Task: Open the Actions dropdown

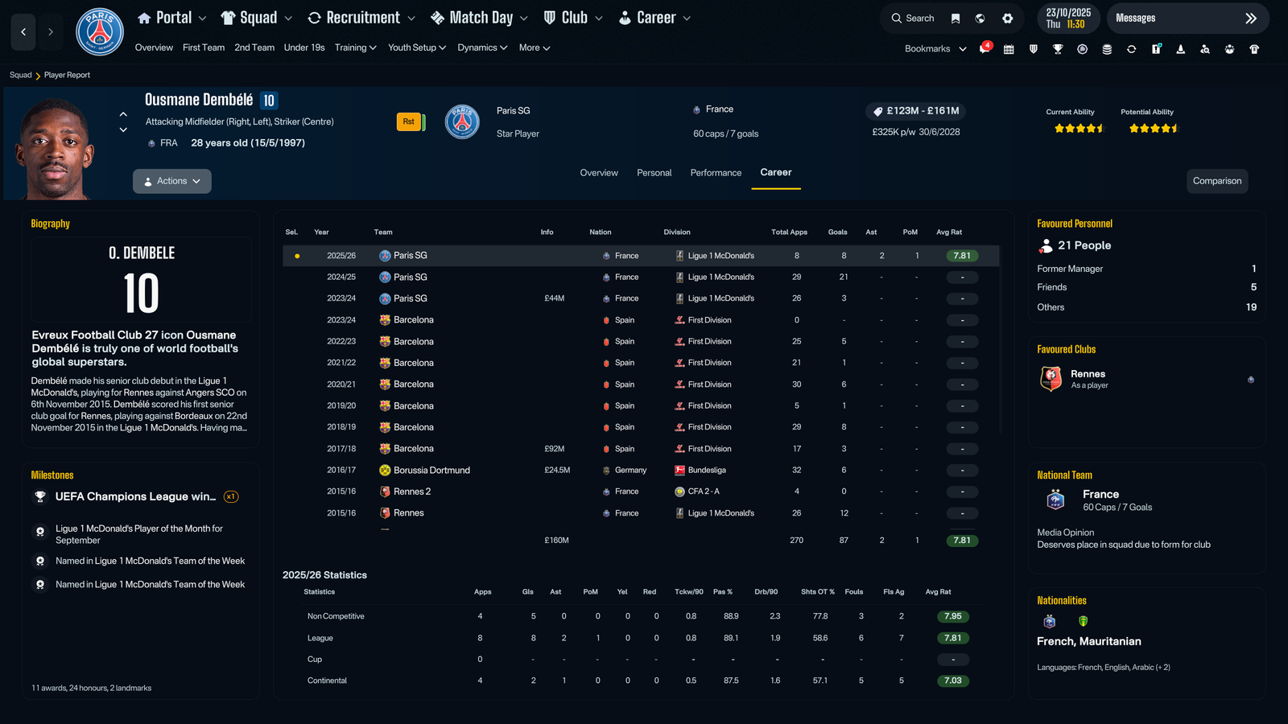Action: point(172,181)
